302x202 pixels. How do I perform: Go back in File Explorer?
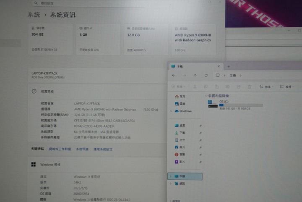pos(174,75)
